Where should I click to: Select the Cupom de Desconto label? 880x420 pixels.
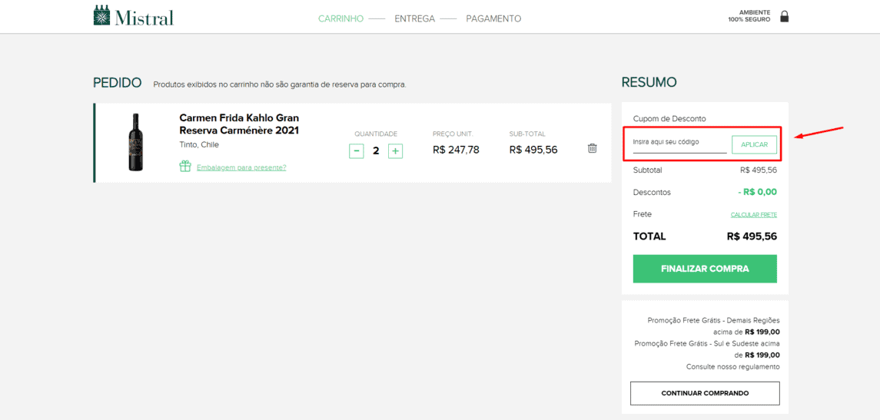point(669,119)
